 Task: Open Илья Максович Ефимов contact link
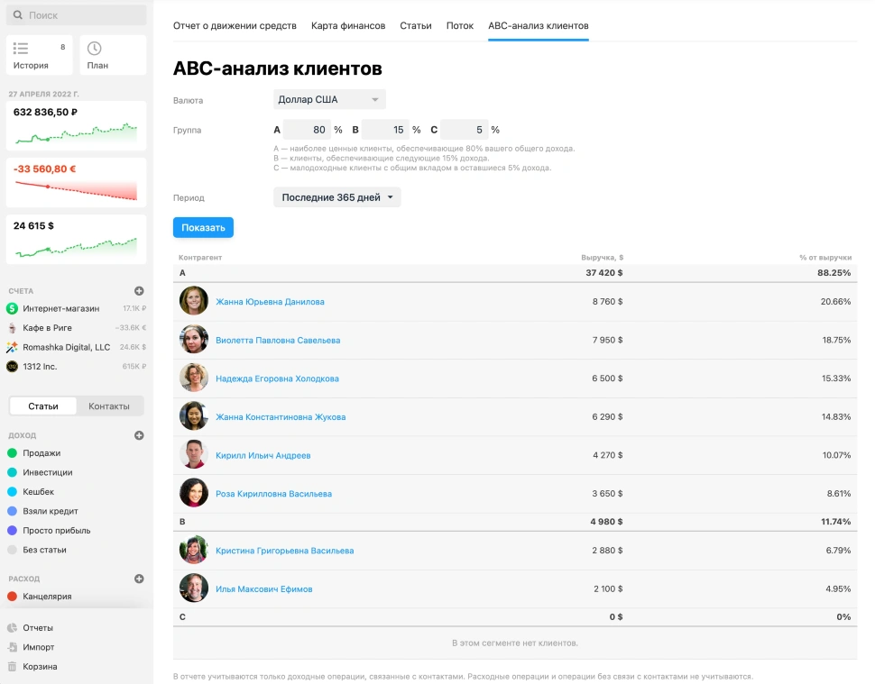pyautogui.click(x=264, y=589)
